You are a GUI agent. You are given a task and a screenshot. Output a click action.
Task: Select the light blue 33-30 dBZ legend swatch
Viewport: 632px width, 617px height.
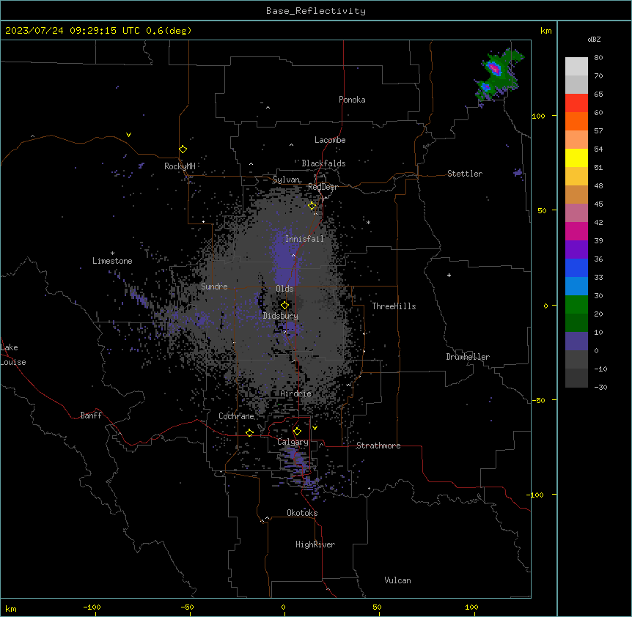pyautogui.click(x=576, y=286)
